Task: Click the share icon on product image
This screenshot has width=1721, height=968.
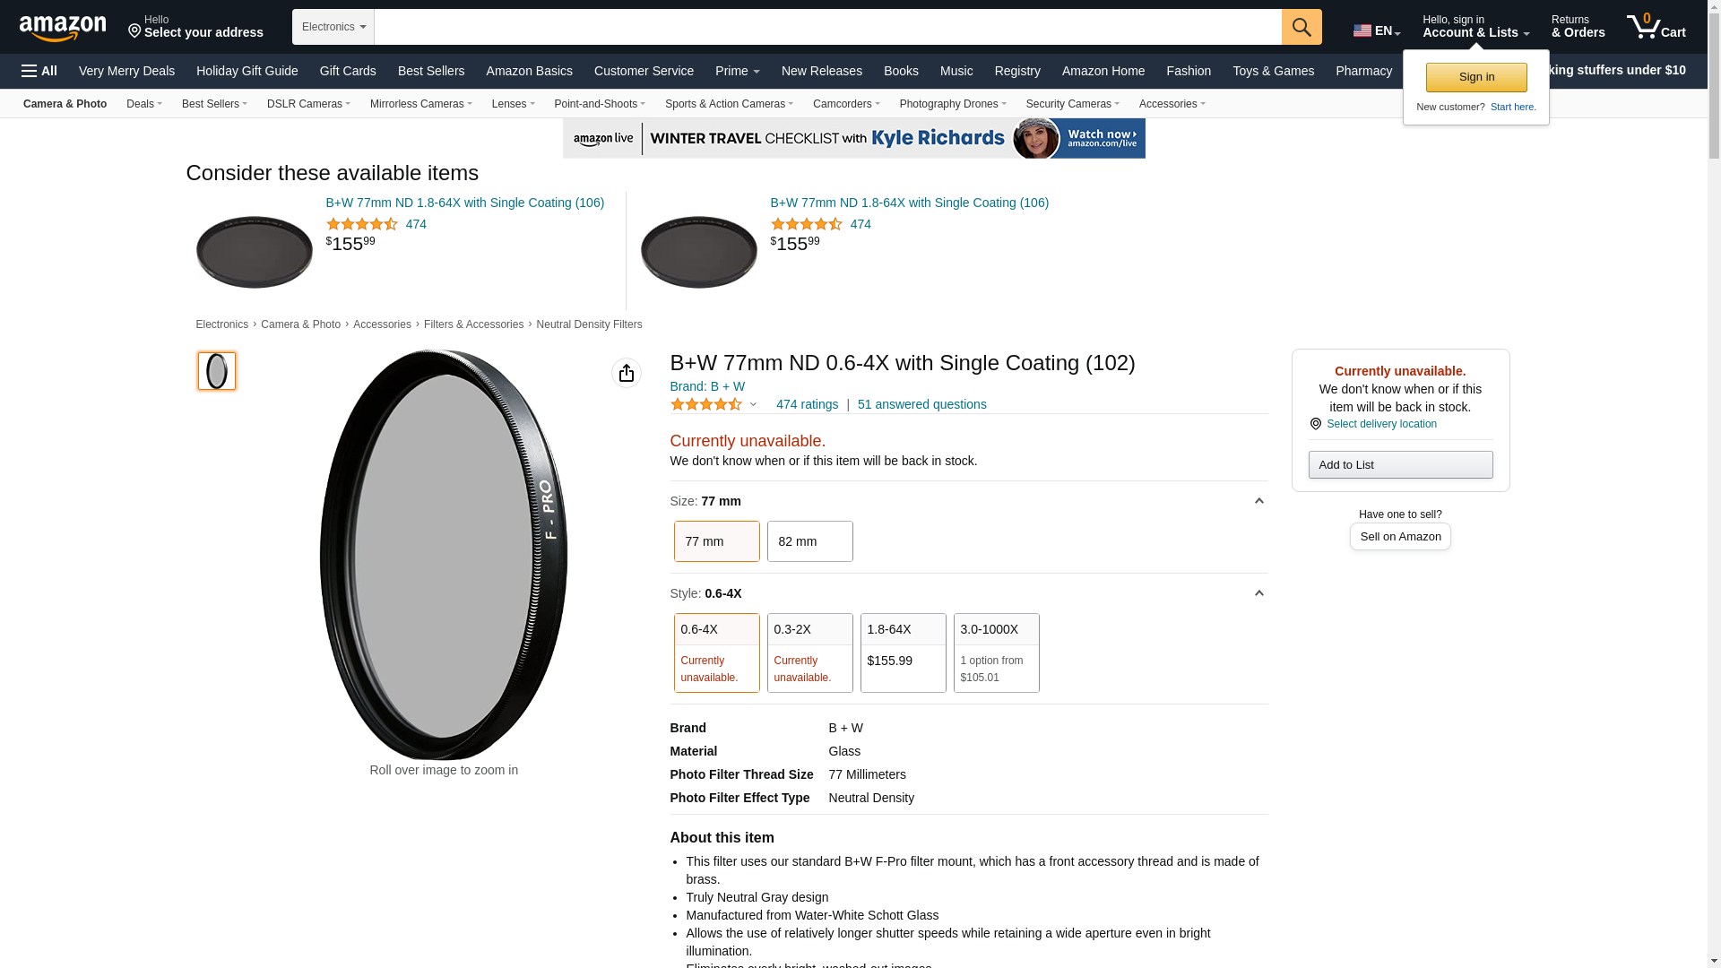Action: pos(627,373)
